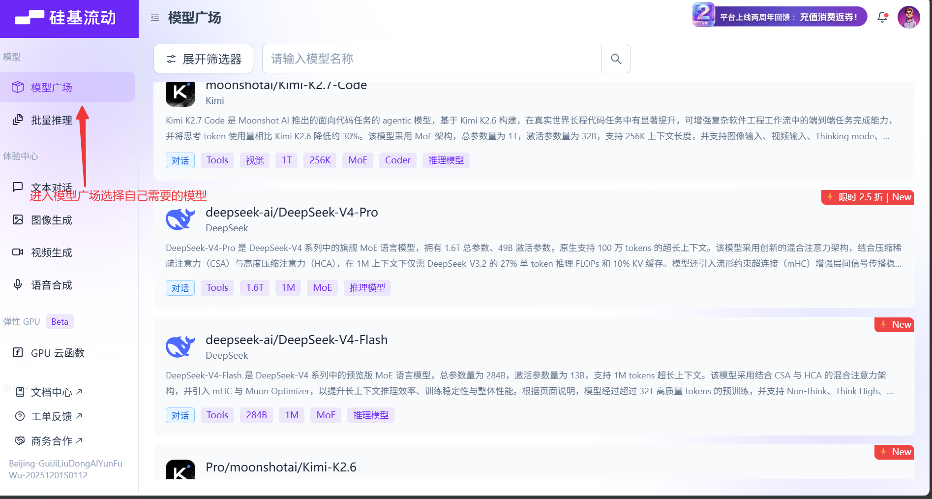Click the Beijing-GuiJiLiuDongAIYunFu account text
This screenshot has width=932, height=499.
coord(65,469)
